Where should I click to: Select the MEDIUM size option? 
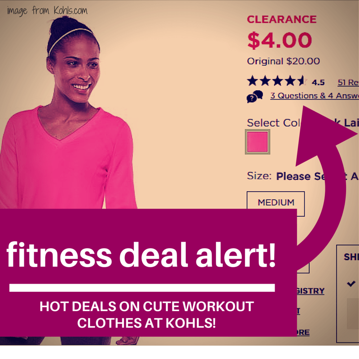coord(276,203)
